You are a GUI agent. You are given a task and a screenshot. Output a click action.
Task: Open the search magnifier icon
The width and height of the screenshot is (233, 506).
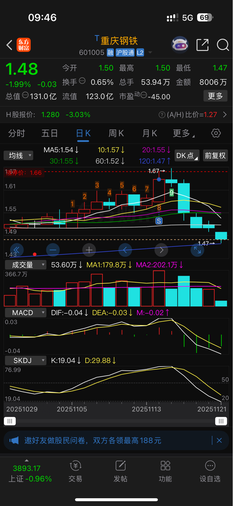[223, 45]
